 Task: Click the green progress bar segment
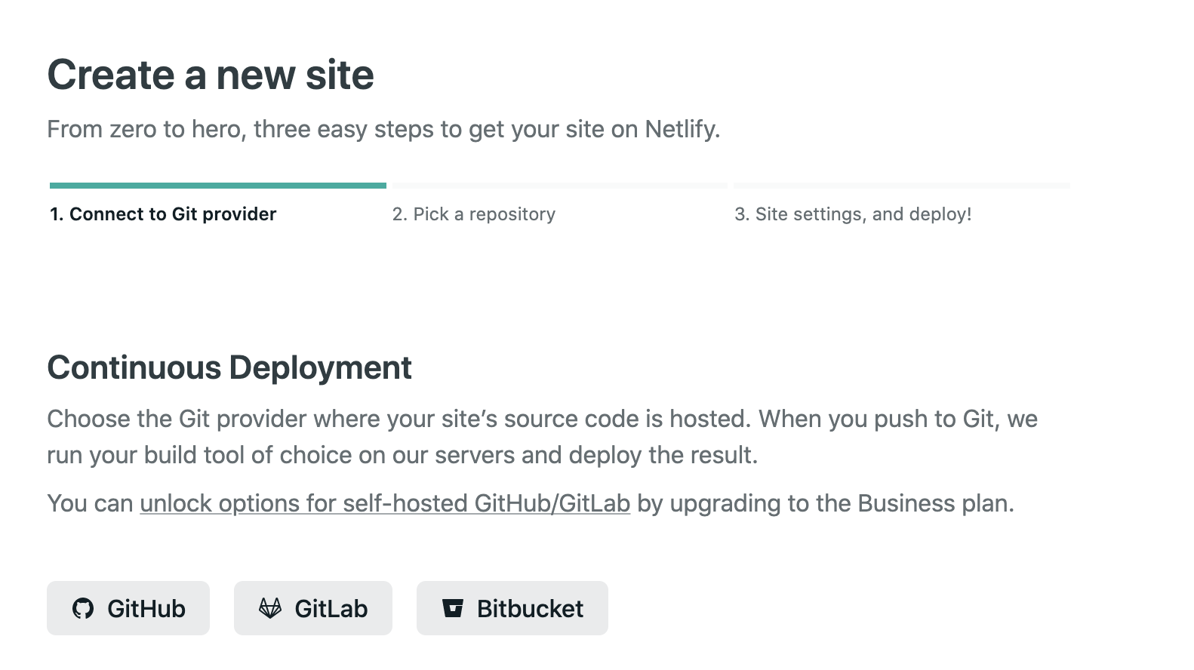pos(218,185)
